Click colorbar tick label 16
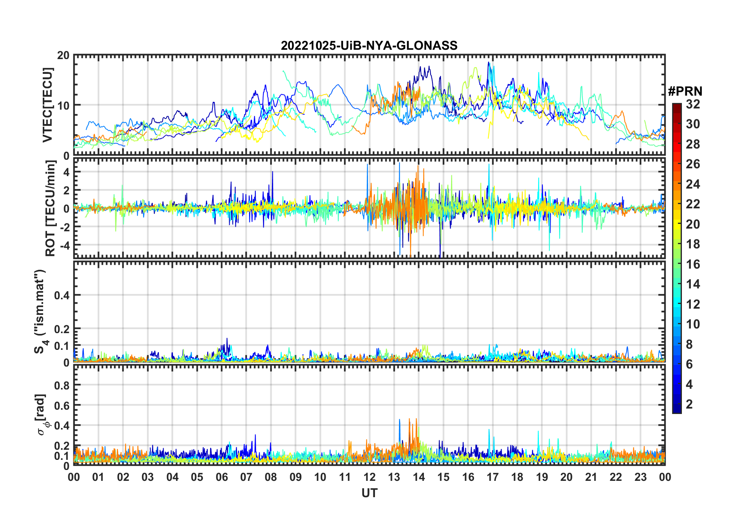The height and width of the screenshot is (517, 739). tap(693, 264)
